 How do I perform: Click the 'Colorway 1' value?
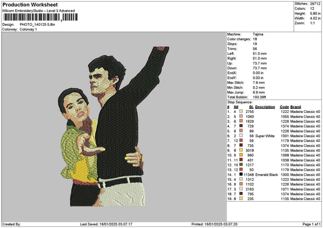(28, 30)
